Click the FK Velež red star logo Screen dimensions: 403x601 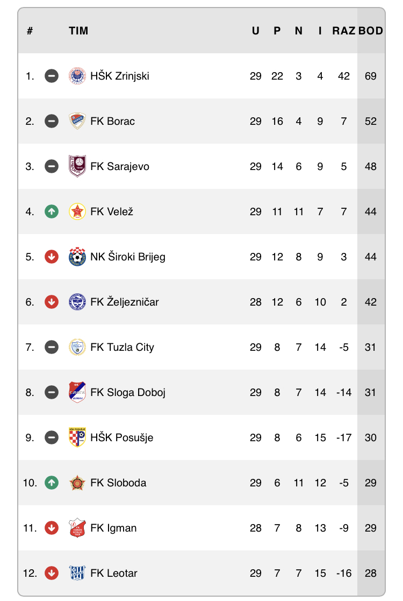click(x=77, y=211)
